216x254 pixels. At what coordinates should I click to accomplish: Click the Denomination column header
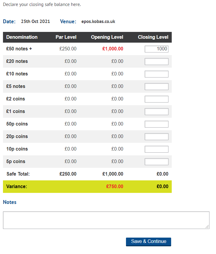pos(22,37)
